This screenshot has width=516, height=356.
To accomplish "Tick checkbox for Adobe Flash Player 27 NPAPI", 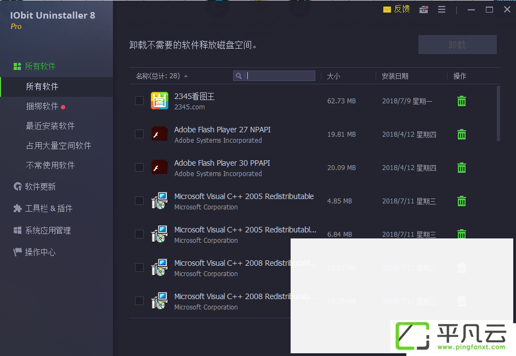I will pyautogui.click(x=139, y=134).
